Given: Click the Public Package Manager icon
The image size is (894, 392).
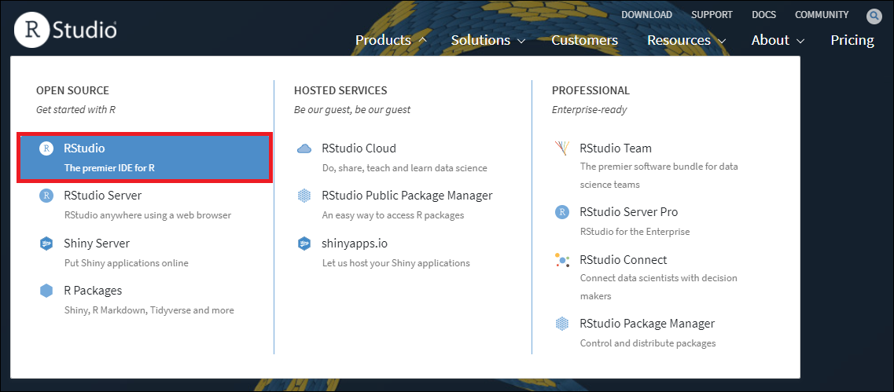Looking at the screenshot, I should pos(304,196).
